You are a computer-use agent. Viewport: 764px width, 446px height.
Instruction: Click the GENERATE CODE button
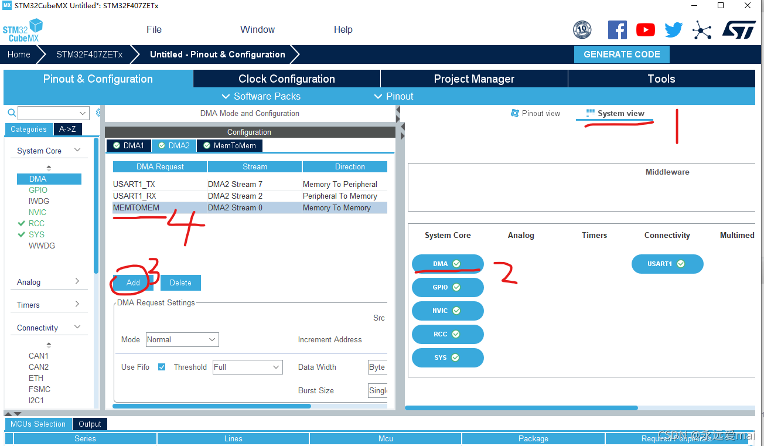(x=622, y=55)
